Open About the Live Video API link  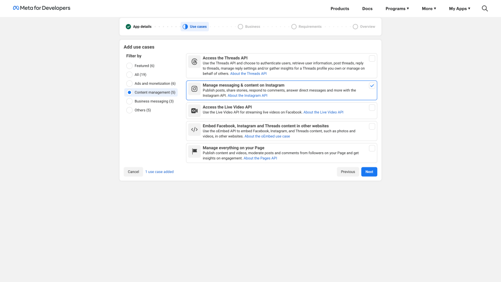point(323,112)
